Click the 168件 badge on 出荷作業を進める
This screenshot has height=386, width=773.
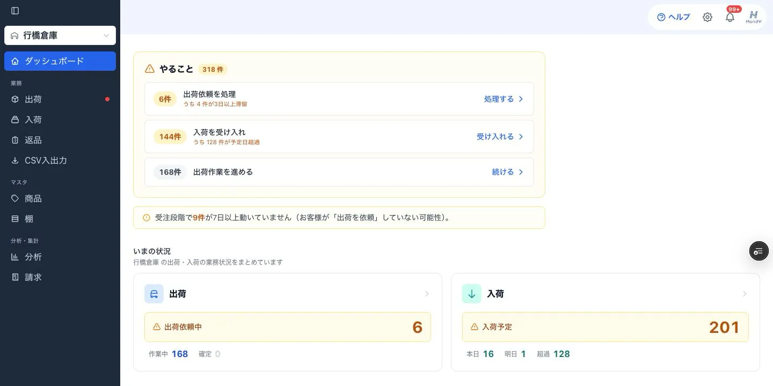click(x=170, y=172)
